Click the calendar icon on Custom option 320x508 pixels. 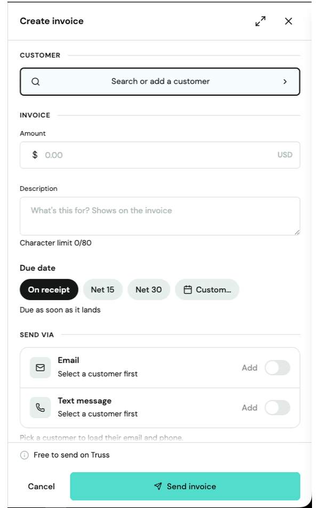click(x=188, y=290)
